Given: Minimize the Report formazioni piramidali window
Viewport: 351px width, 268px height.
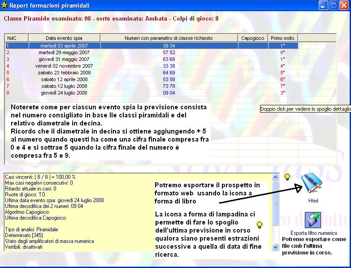Looking at the screenshot, I should point(323,5).
